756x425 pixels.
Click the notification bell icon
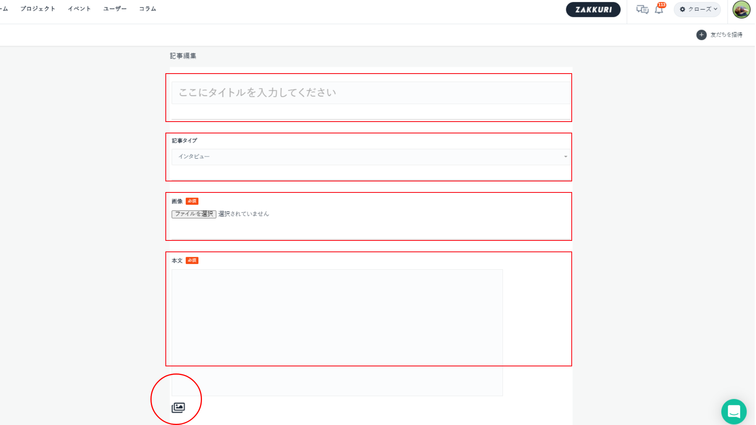tap(659, 9)
